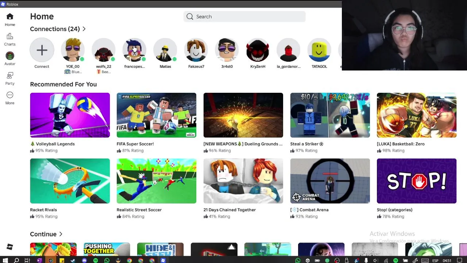This screenshot has width=467, height=263.
Task: Open Windows taskbar search
Action: point(16,260)
